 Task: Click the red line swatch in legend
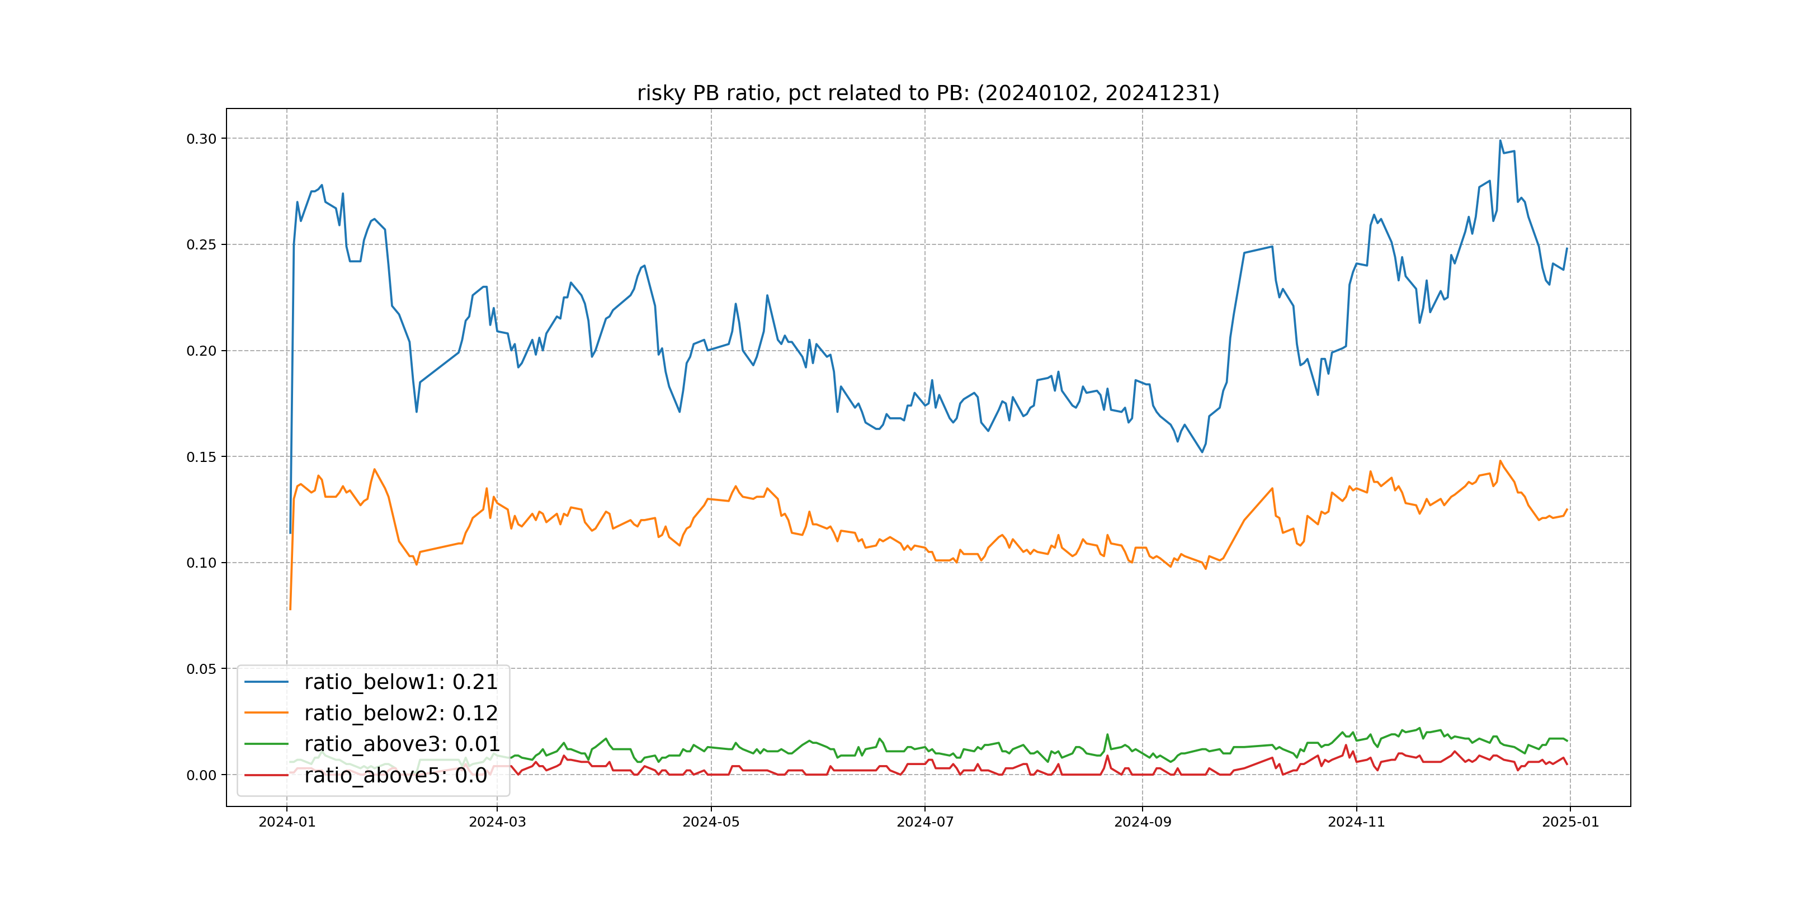coord(266,775)
